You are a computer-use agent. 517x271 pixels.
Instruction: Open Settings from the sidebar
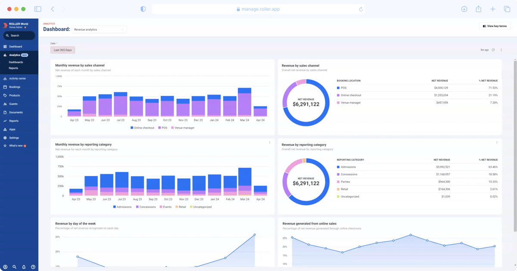16,138
